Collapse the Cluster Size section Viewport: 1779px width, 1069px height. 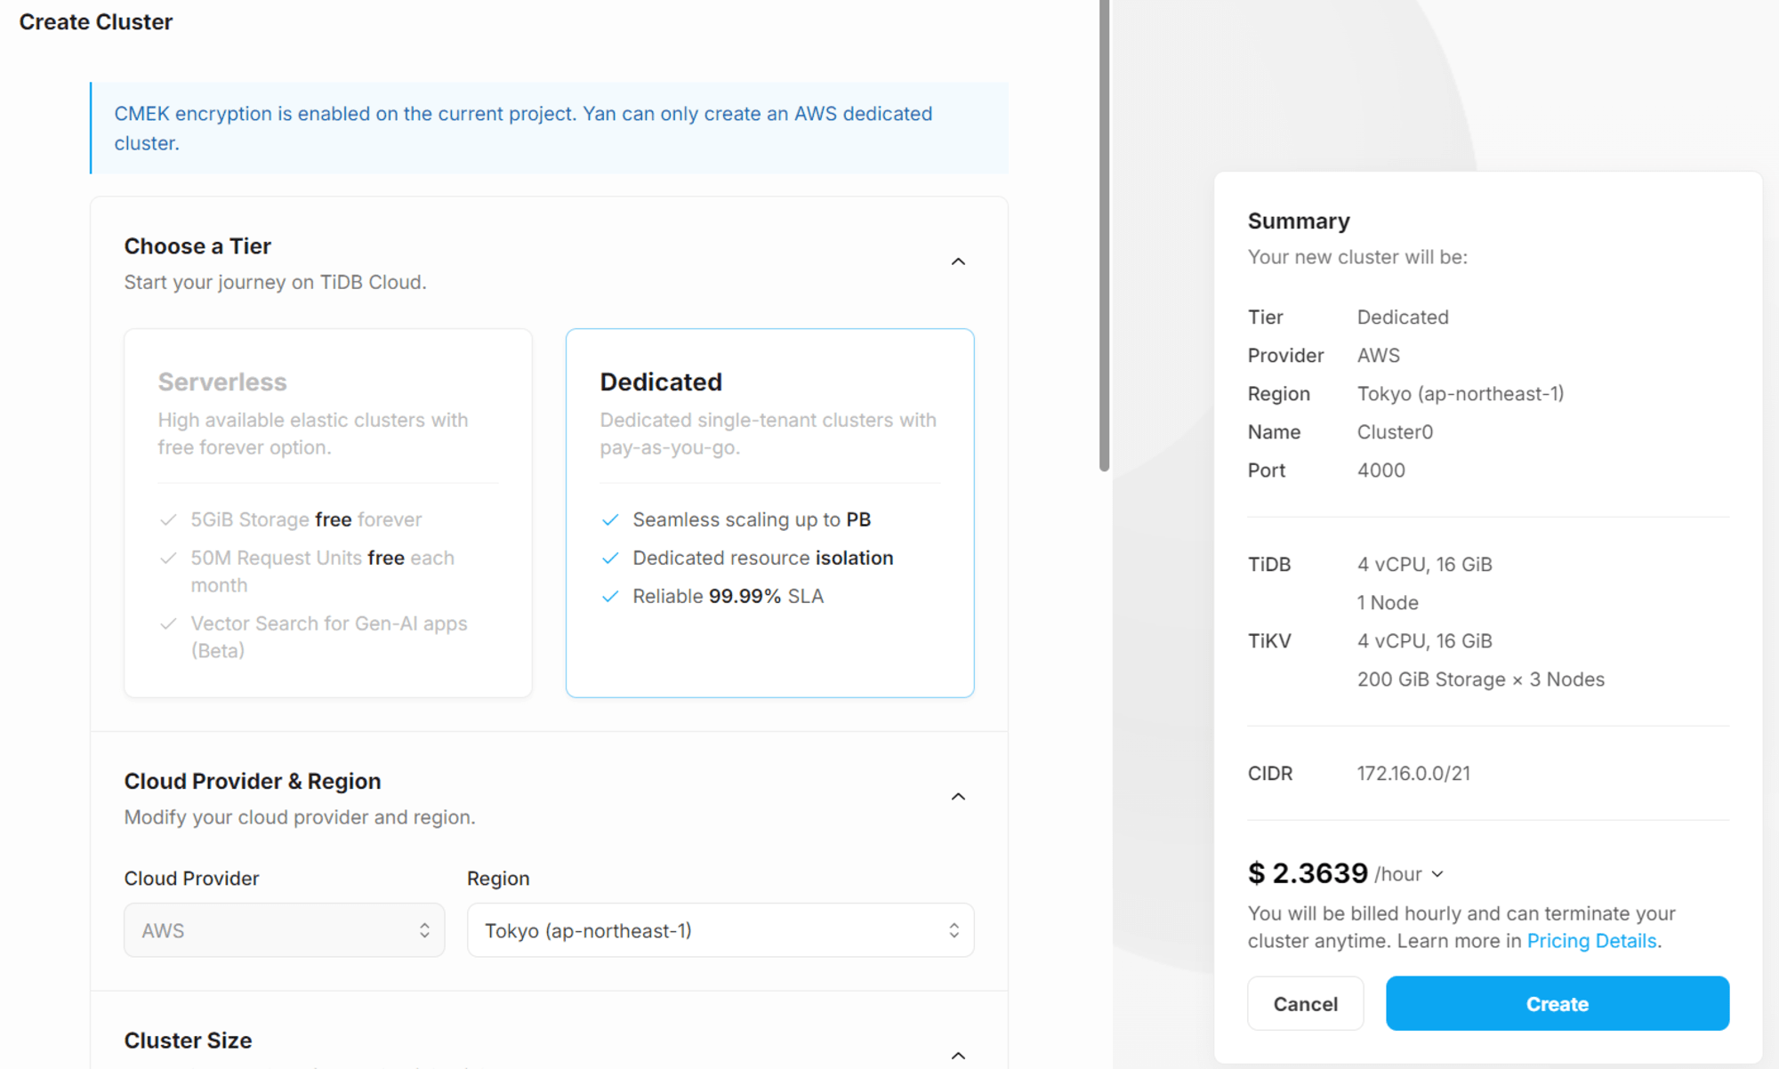click(958, 1056)
